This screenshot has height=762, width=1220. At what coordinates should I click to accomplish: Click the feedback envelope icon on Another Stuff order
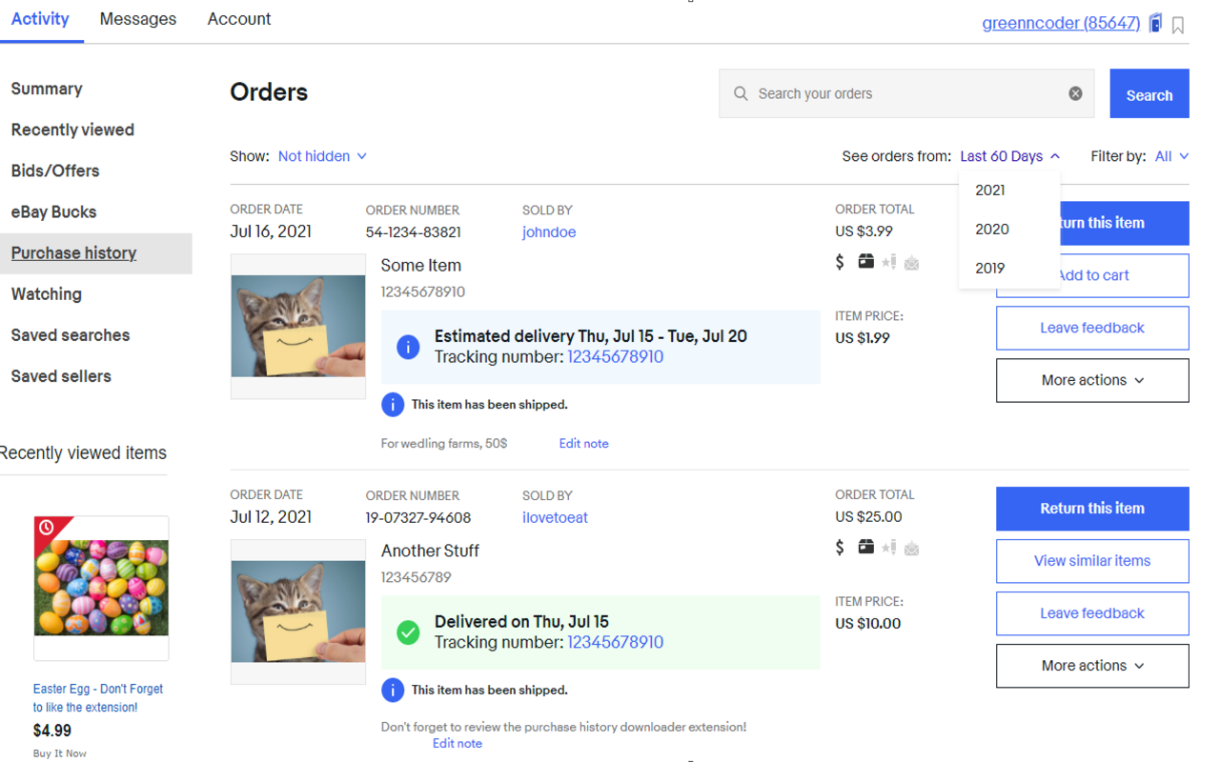(911, 547)
